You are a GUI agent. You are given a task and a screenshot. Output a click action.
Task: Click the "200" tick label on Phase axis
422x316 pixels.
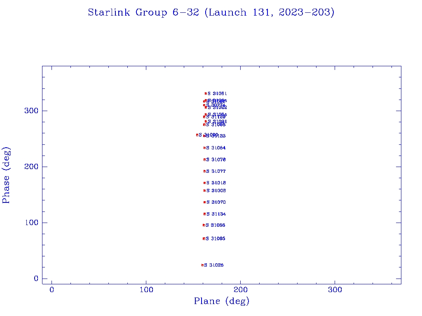pos(31,167)
